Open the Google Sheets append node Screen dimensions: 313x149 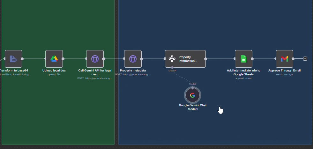point(243,59)
